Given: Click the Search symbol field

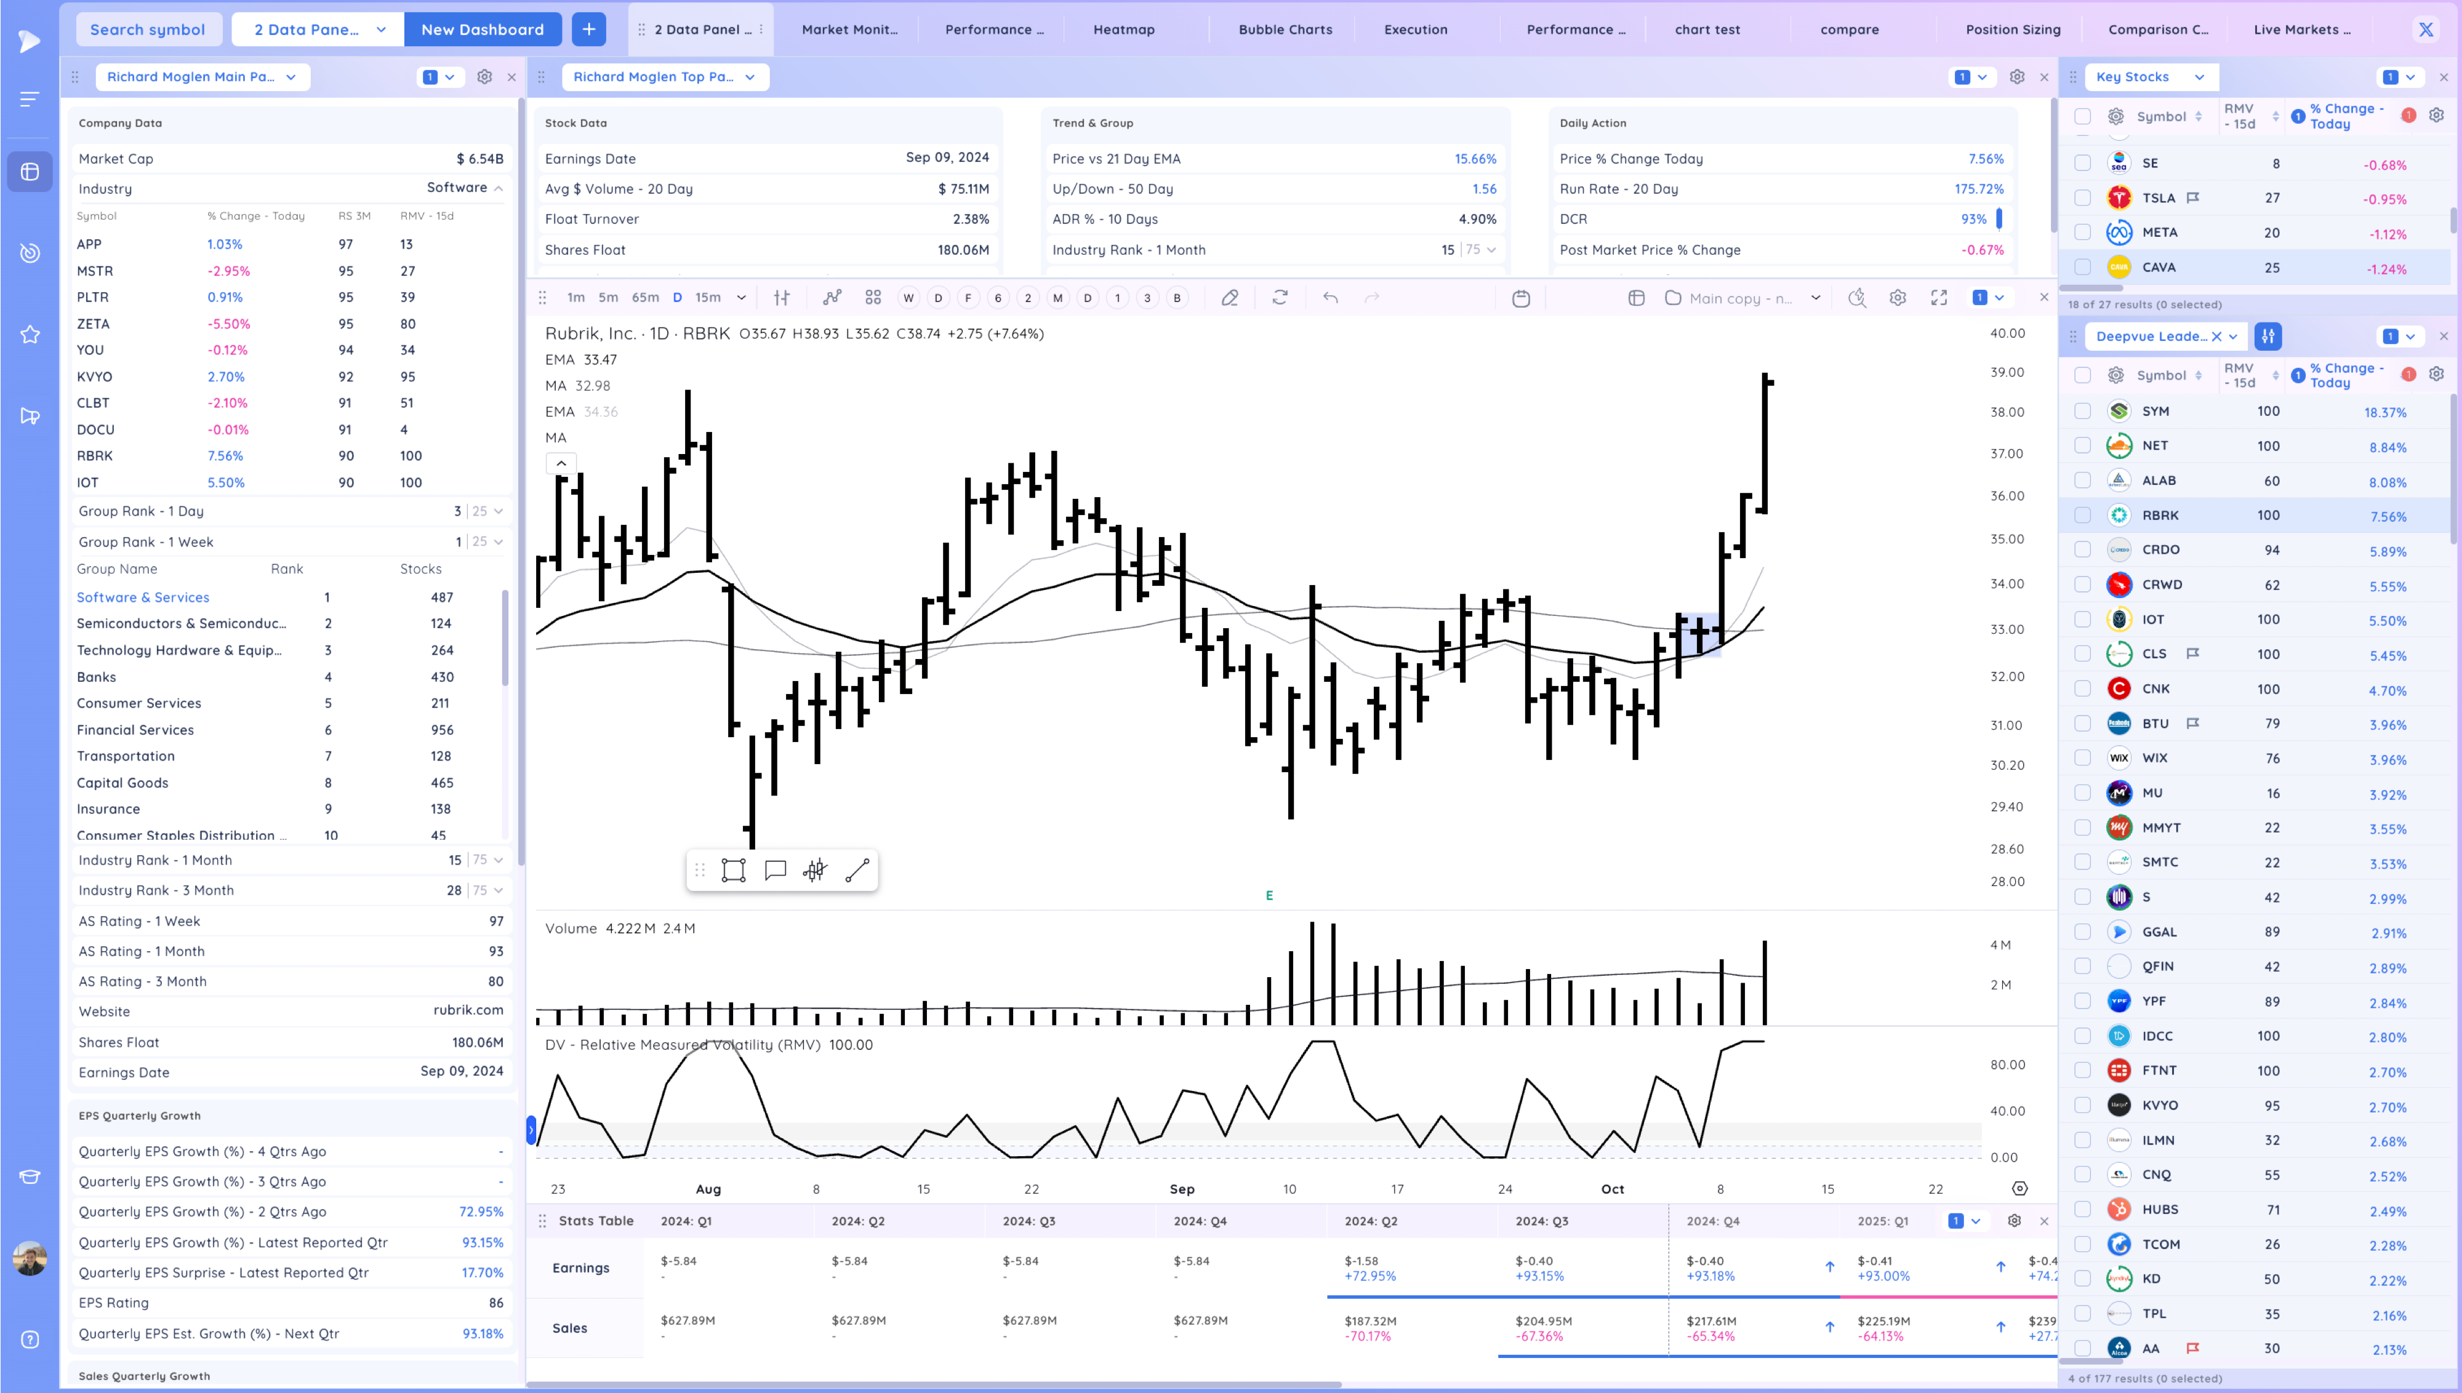Looking at the screenshot, I should 147,30.
